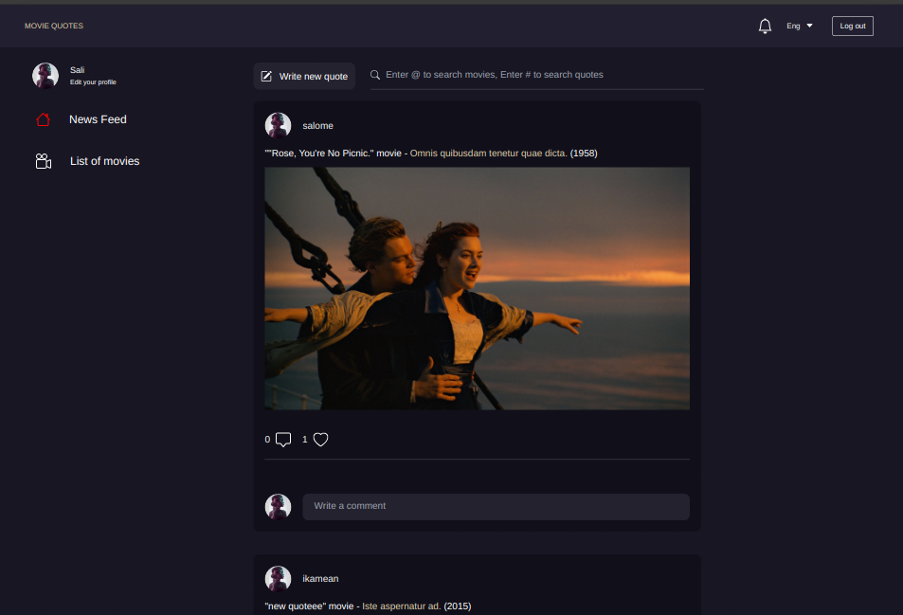Screen dimensions: 903x615
Task: Click the magnifying glass search icon
Action: tap(375, 75)
